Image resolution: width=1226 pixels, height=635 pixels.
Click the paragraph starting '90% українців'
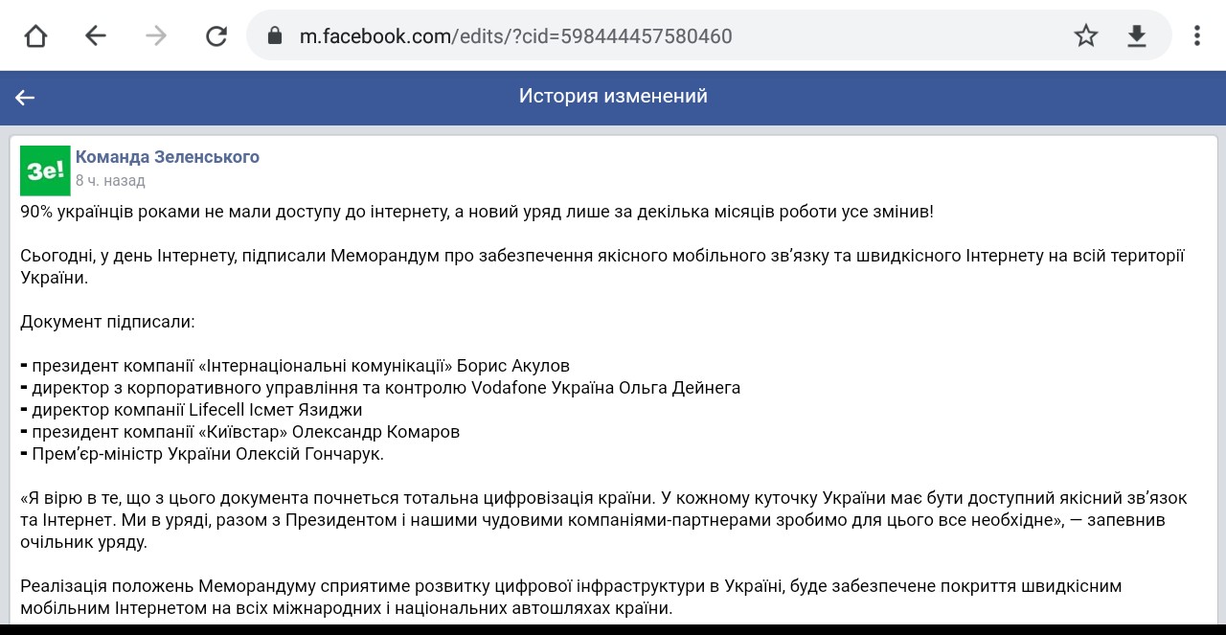(476, 212)
